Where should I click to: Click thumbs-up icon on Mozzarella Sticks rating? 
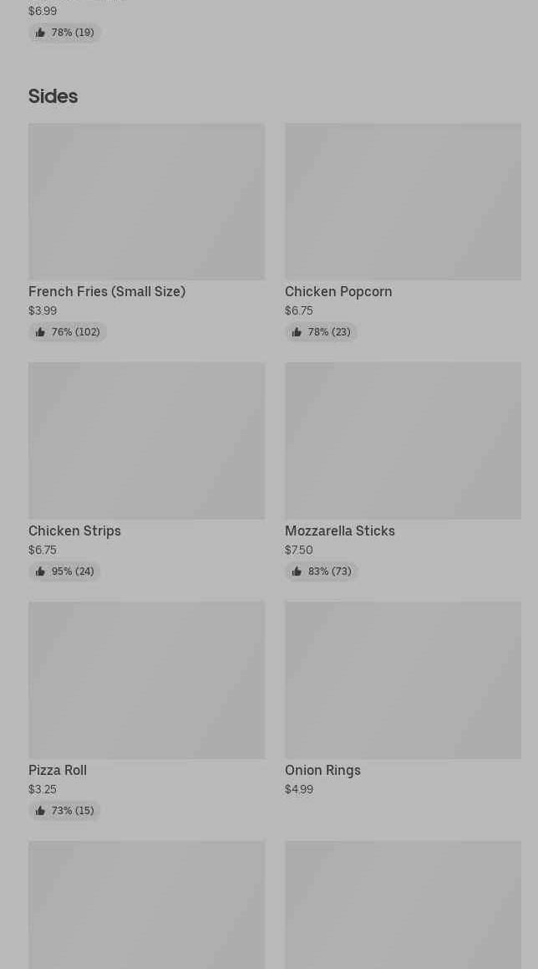(297, 571)
